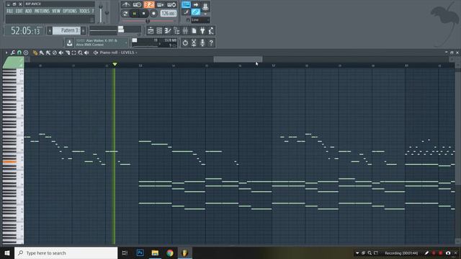The width and height of the screenshot is (461, 259).
Task: Open the Playlist view from shortcut icons
Action: click(151, 30)
